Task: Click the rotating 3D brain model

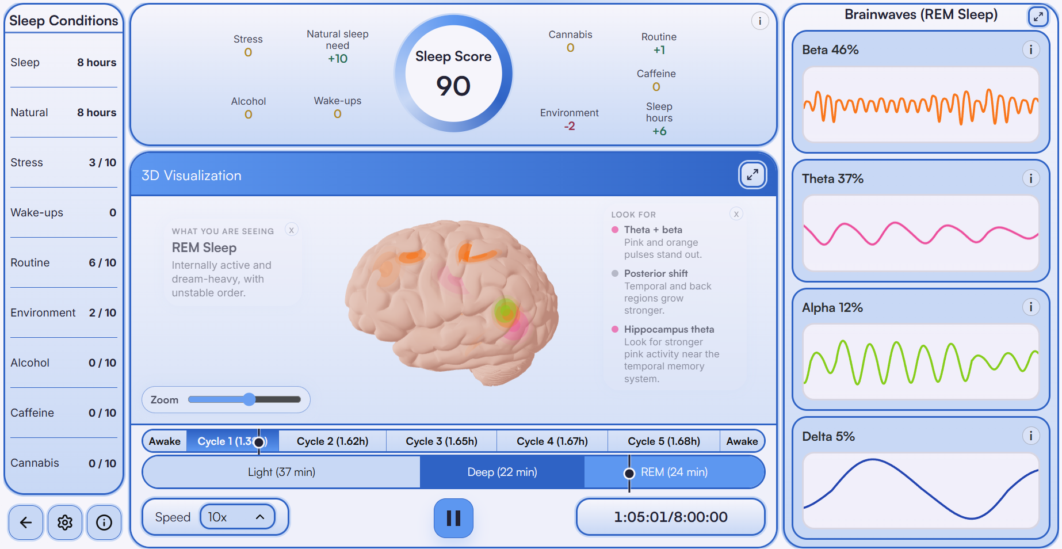Action: click(x=452, y=302)
